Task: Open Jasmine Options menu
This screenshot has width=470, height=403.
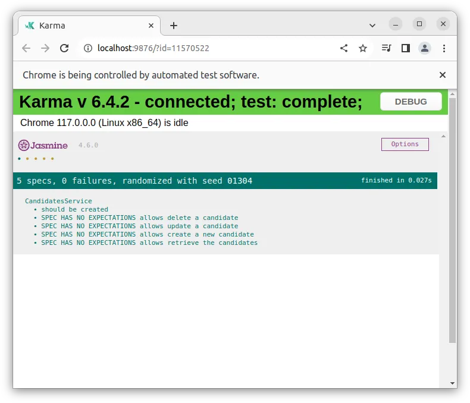Action: [x=405, y=144]
